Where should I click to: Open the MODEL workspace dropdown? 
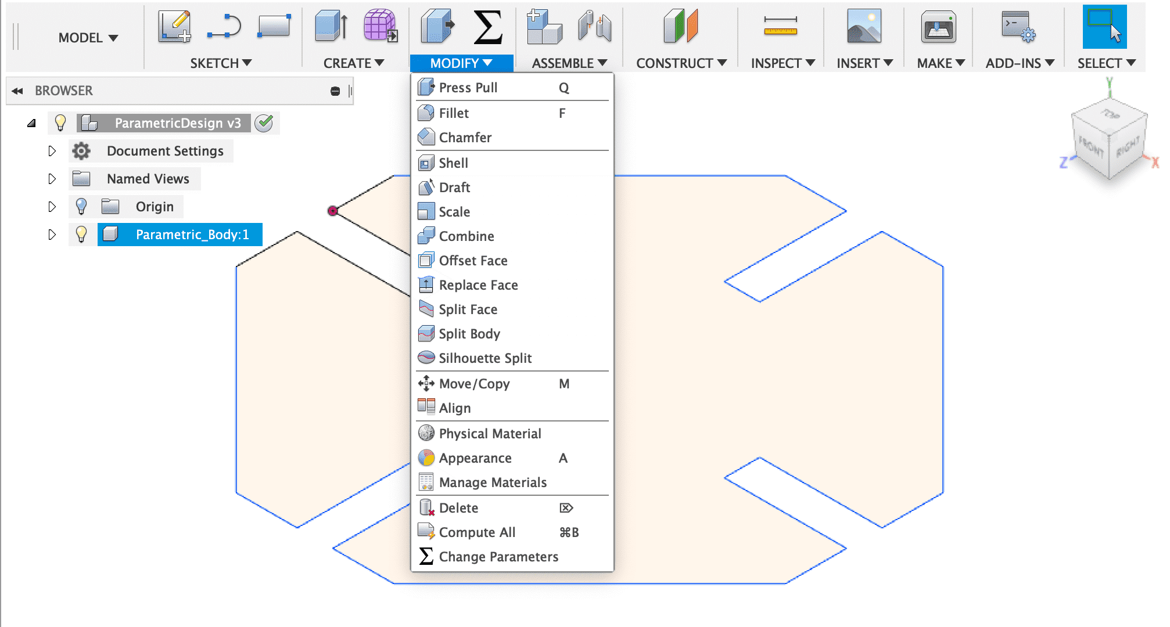click(88, 38)
